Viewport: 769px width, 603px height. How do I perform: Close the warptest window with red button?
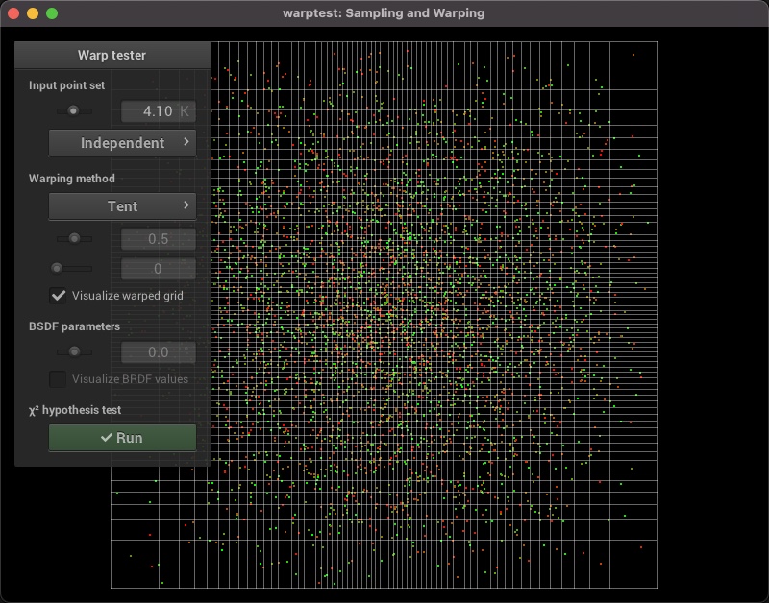tap(13, 13)
